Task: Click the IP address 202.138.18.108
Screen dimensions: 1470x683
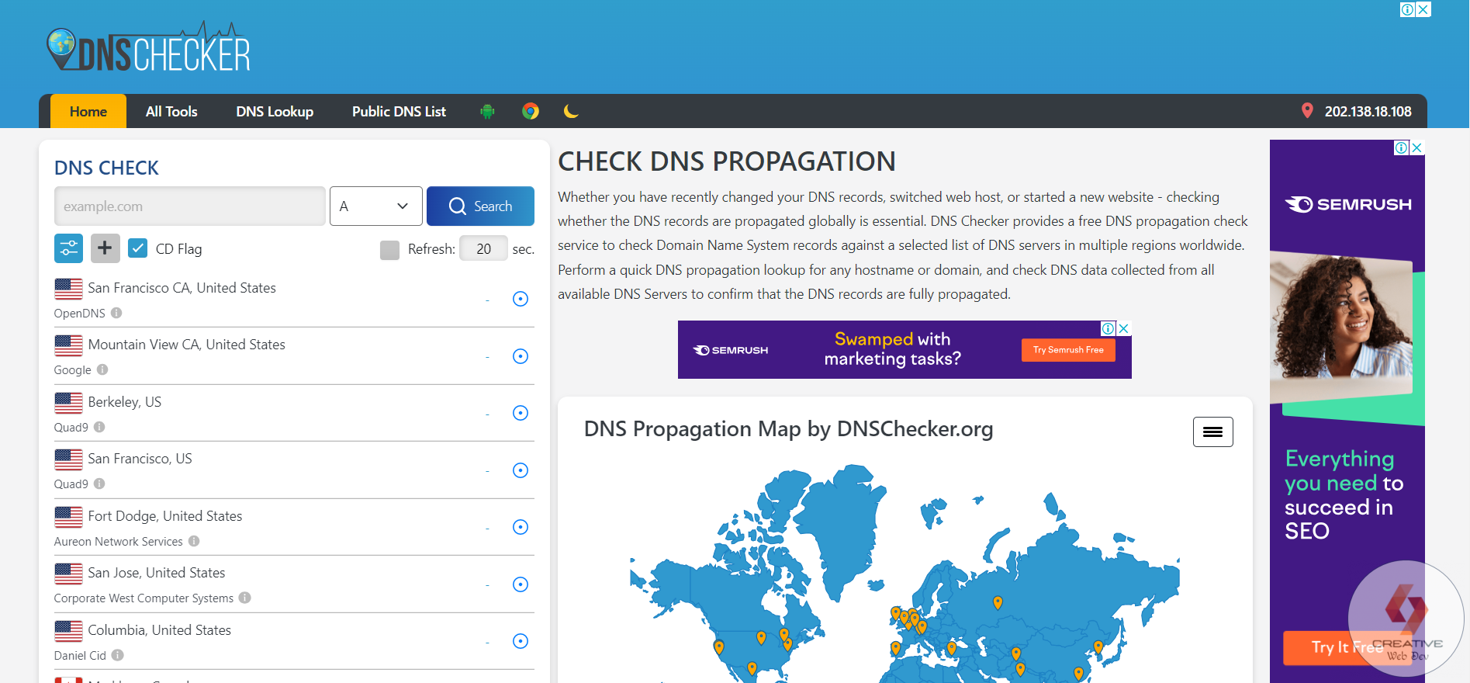Action: 1368,111
